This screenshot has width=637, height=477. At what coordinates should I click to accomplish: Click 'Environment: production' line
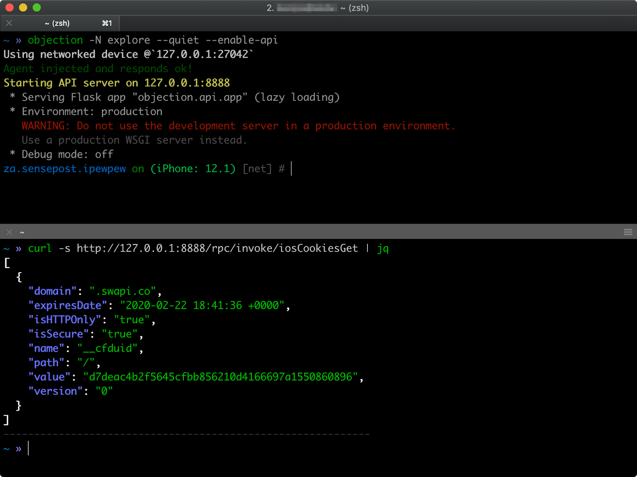tap(86, 112)
